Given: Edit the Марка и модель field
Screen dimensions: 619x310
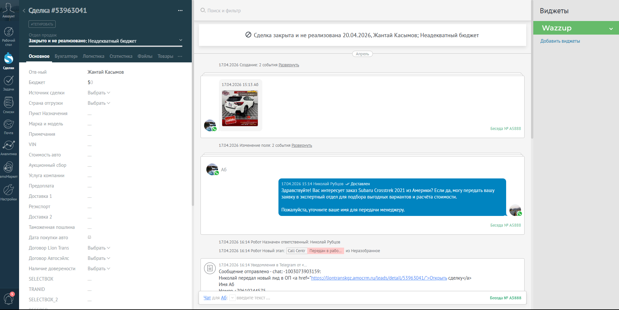Looking at the screenshot, I should tap(90, 124).
